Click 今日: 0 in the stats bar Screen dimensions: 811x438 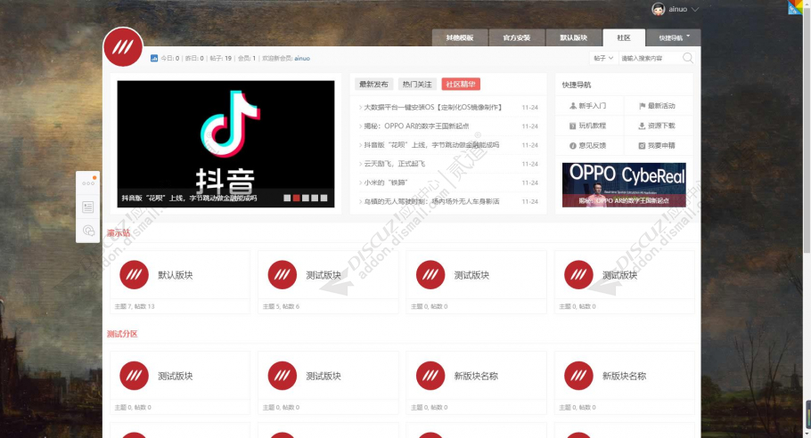170,59
